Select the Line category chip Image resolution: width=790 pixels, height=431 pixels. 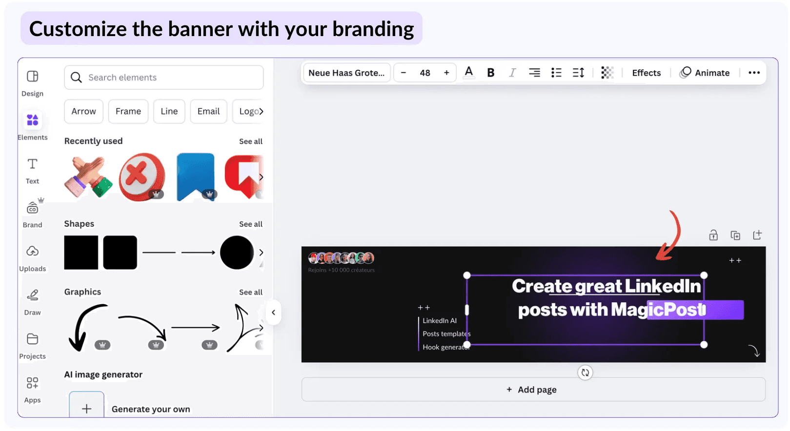[x=169, y=112]
